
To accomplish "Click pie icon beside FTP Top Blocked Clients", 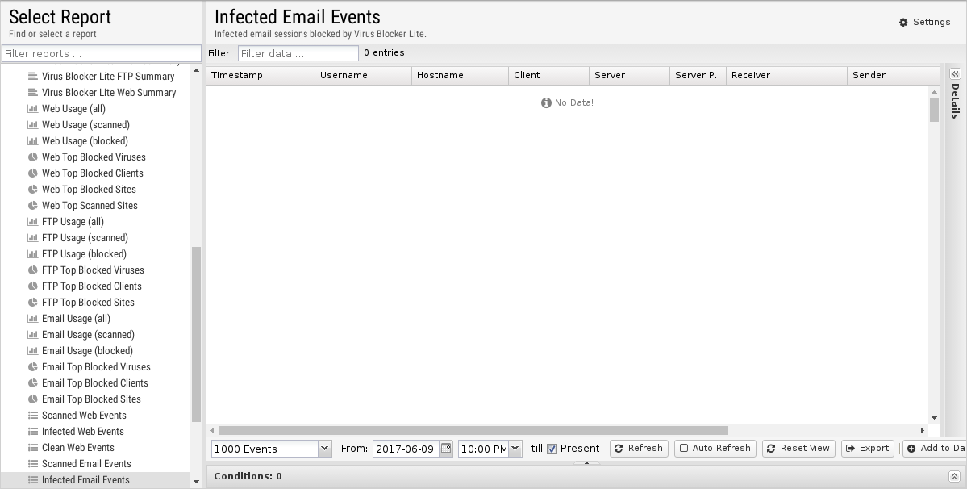I will (33, 286).
